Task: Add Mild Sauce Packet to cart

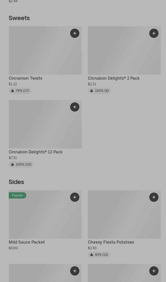Action: tap(75, 197)
